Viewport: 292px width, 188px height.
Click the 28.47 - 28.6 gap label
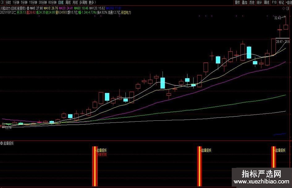tap(283, 41)
